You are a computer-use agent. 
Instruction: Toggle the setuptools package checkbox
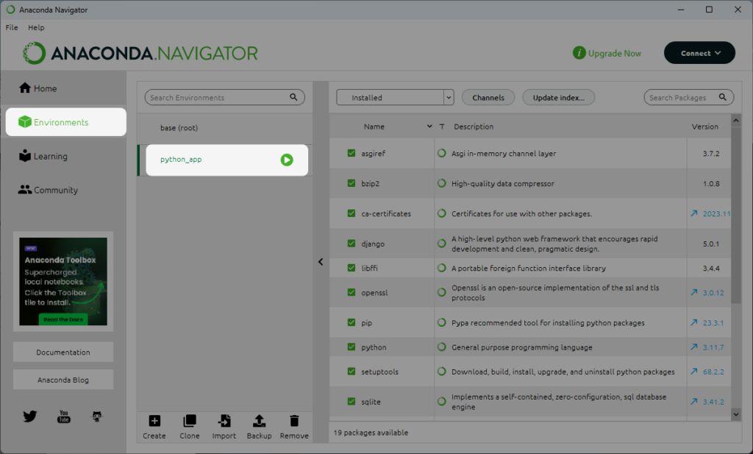(351, 372)
